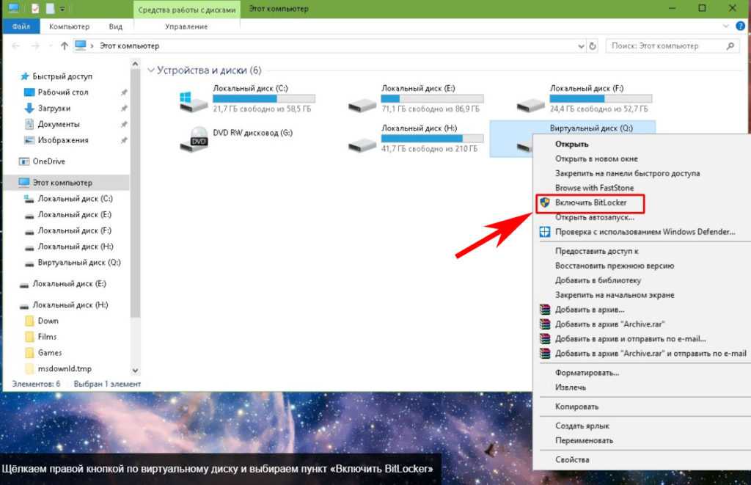Screen dimensions: 751x485
Task: Open Локальный диск (C:) drive icon
Action: pos(193,101)
